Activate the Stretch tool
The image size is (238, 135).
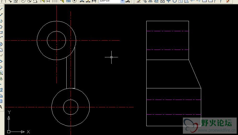[x=186, y=1]
